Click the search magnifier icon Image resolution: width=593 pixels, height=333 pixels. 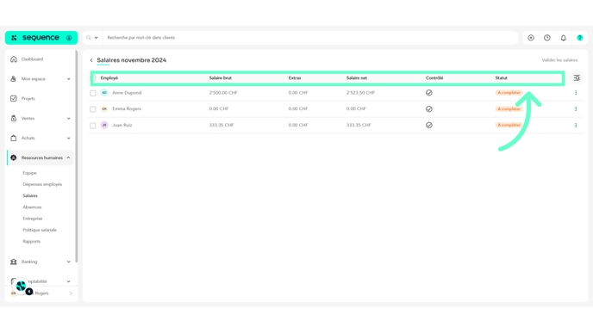[89, 38]
